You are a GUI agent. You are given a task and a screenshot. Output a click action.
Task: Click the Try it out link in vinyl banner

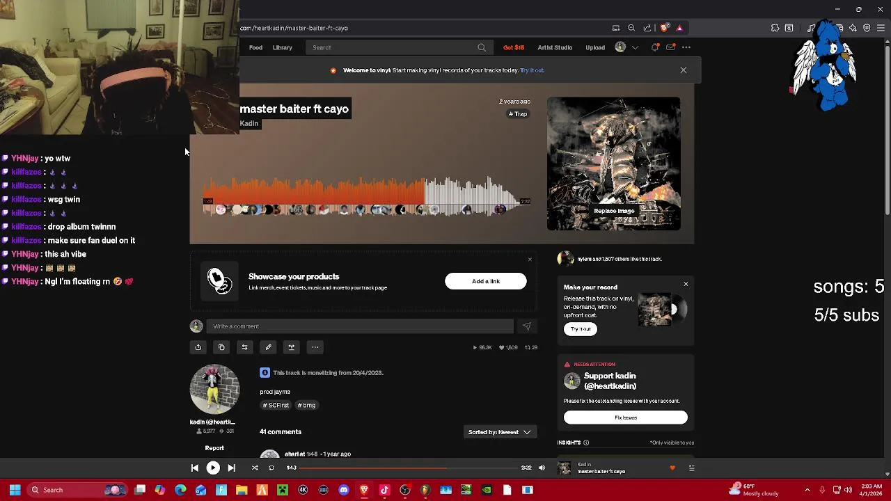533,70
